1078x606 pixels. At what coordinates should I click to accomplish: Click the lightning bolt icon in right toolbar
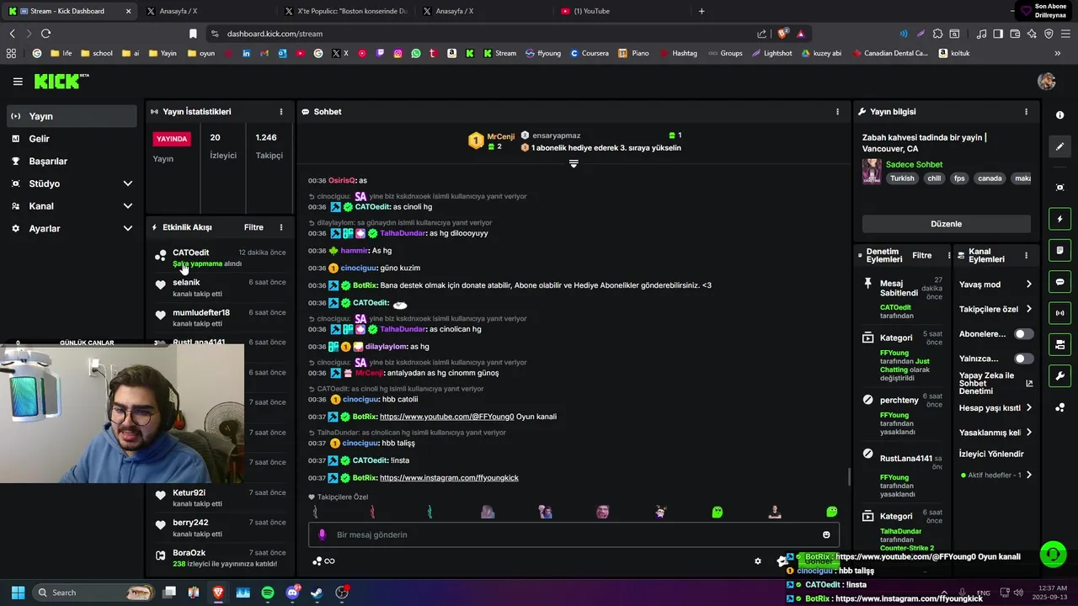point(1059,219)
